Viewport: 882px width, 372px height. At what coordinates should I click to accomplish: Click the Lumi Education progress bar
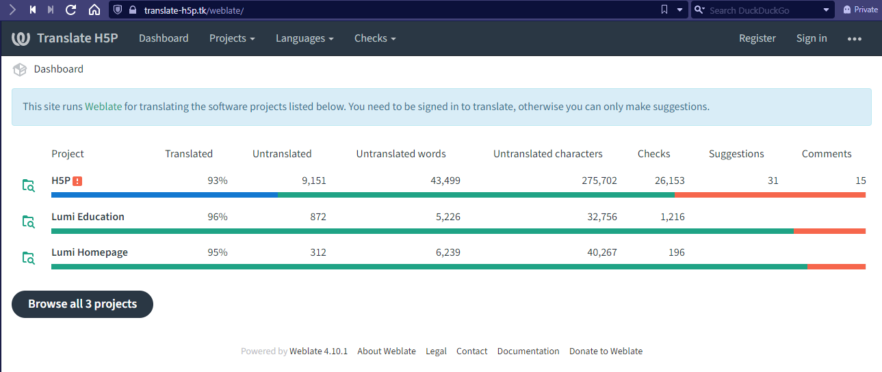click(x=458, y=231)
